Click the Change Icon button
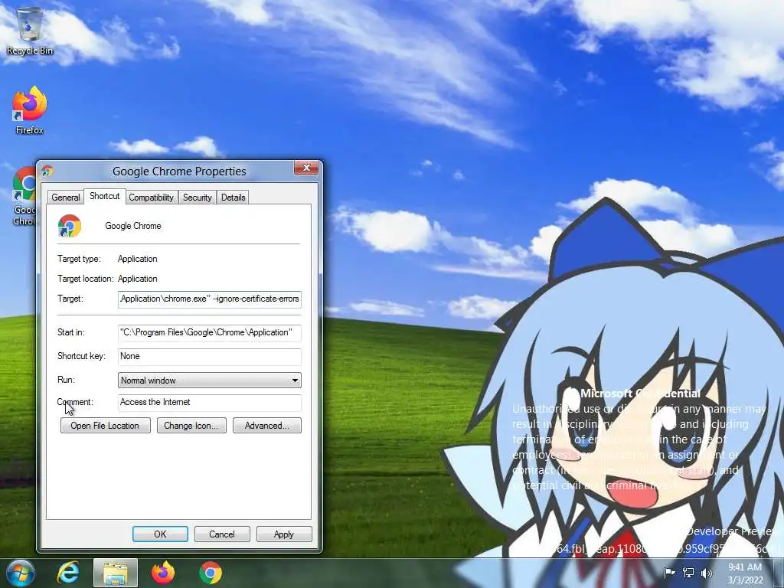This screenshot has width=784, height=588. point(191,426)
